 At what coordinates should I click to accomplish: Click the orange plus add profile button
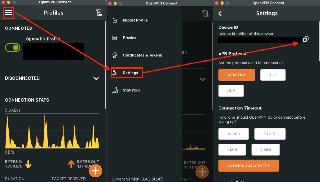(96, 171)
